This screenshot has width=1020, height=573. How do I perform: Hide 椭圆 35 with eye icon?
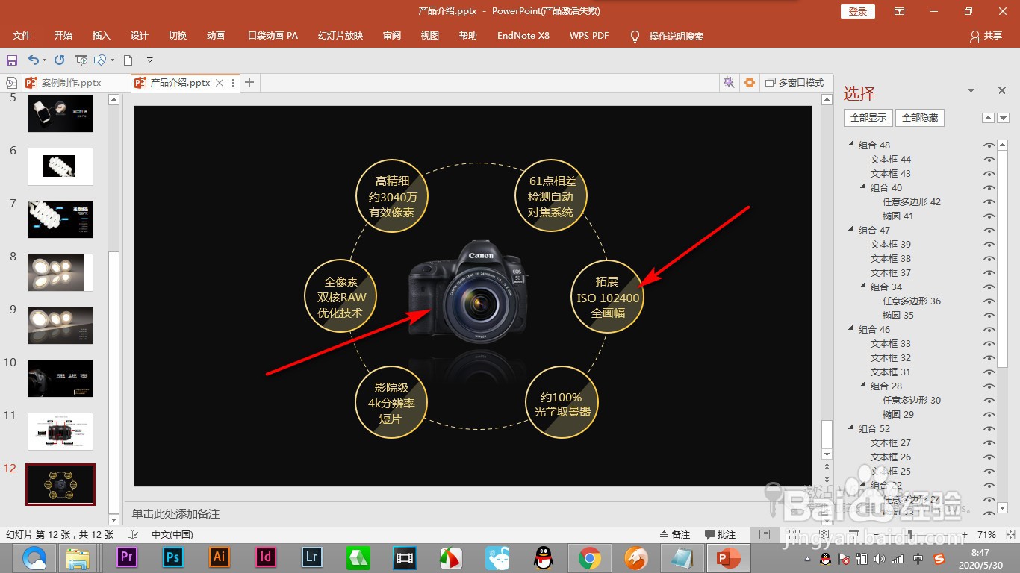coord(989,316)
